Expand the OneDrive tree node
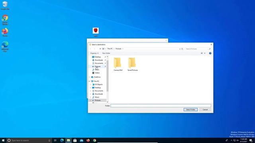Viewport: 255px width, 143px height. [x=89, y=77]
